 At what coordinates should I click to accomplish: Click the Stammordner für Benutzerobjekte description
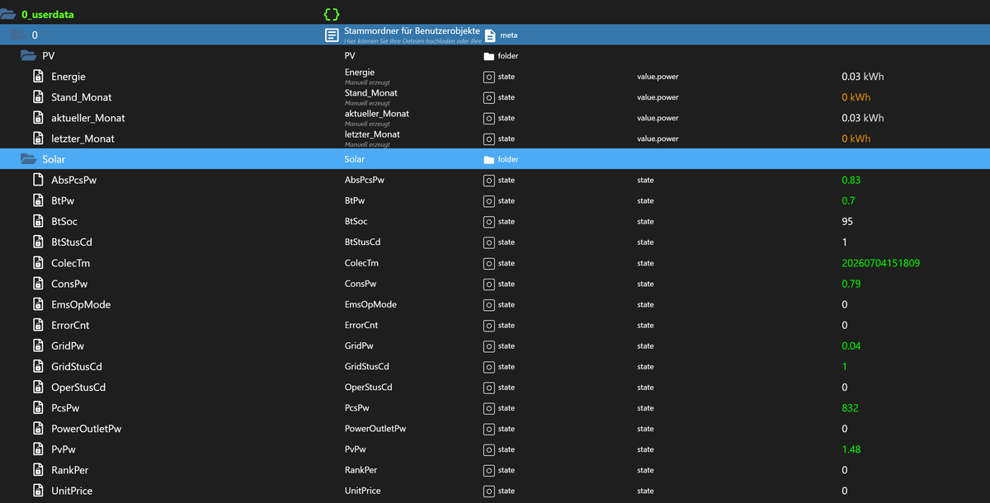412,31
